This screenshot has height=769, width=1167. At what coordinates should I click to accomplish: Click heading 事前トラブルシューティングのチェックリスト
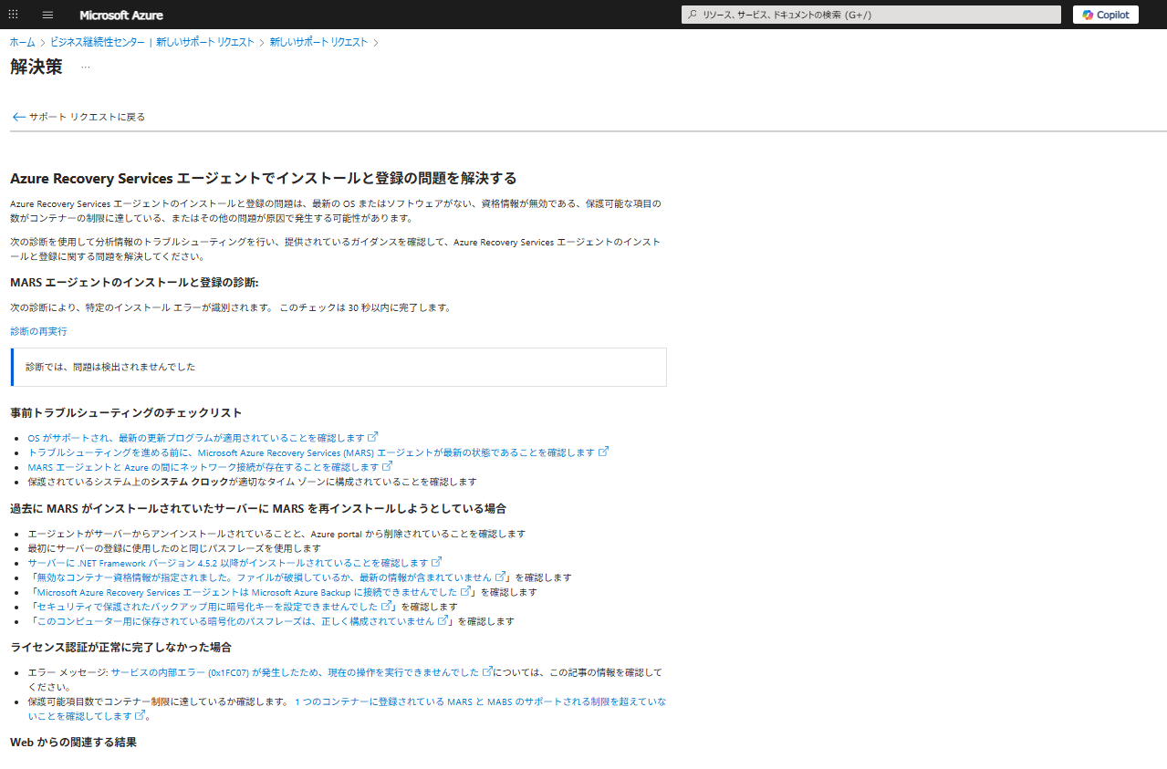126,413
